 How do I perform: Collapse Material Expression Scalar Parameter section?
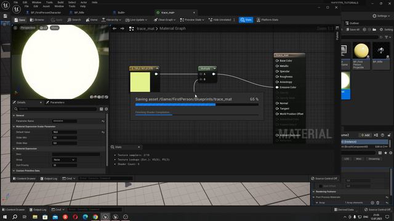click(14, 126)
